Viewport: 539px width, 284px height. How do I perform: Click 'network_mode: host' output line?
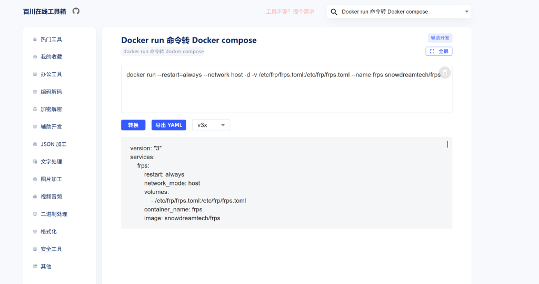coord(172,183)
